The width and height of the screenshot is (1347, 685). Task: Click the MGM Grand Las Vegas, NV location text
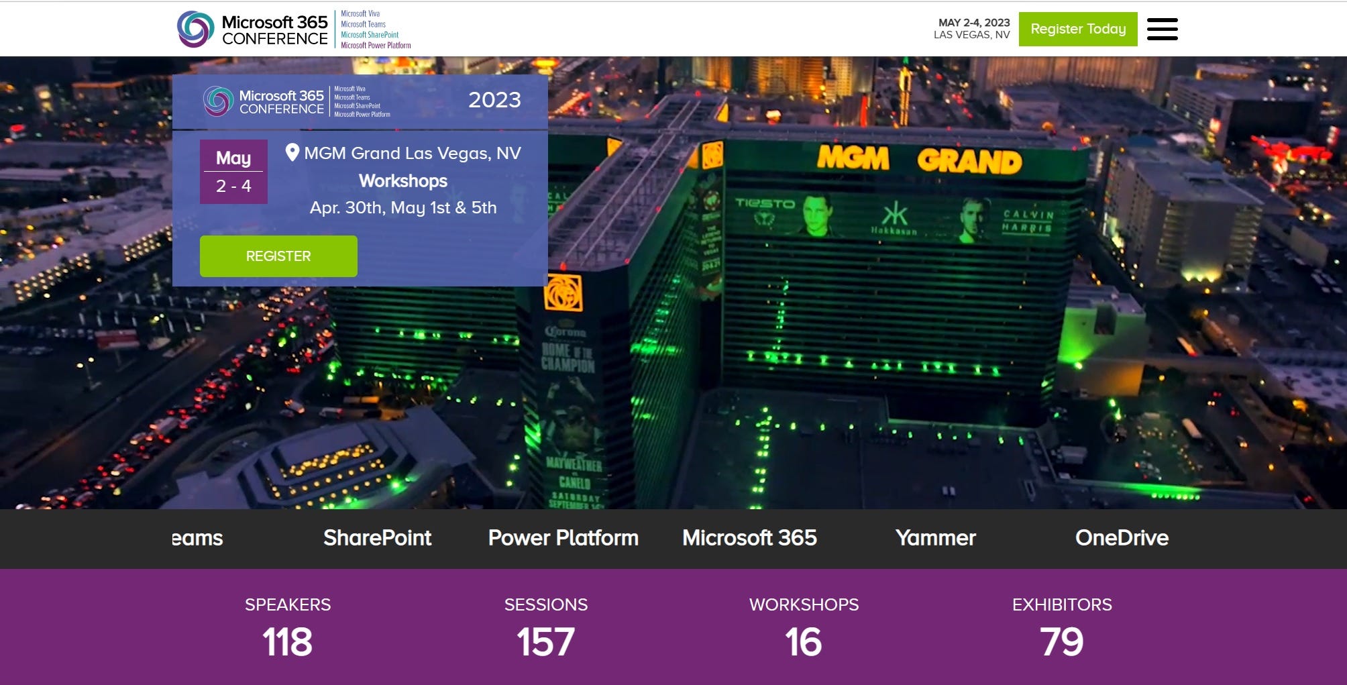(413, 153)
